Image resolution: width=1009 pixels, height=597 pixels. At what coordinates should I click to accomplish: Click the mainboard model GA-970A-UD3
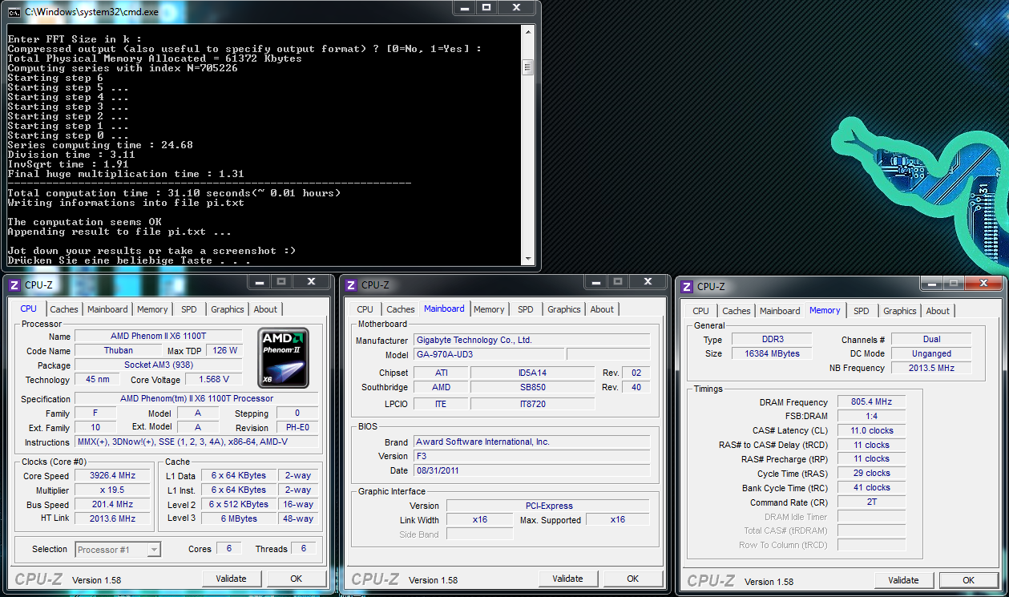click(488, 354)
